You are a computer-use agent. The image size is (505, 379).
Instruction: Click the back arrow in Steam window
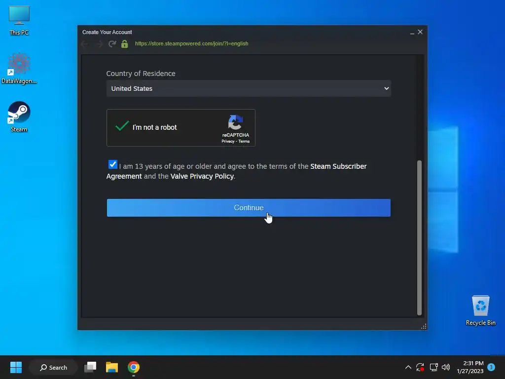pos(85,44)
